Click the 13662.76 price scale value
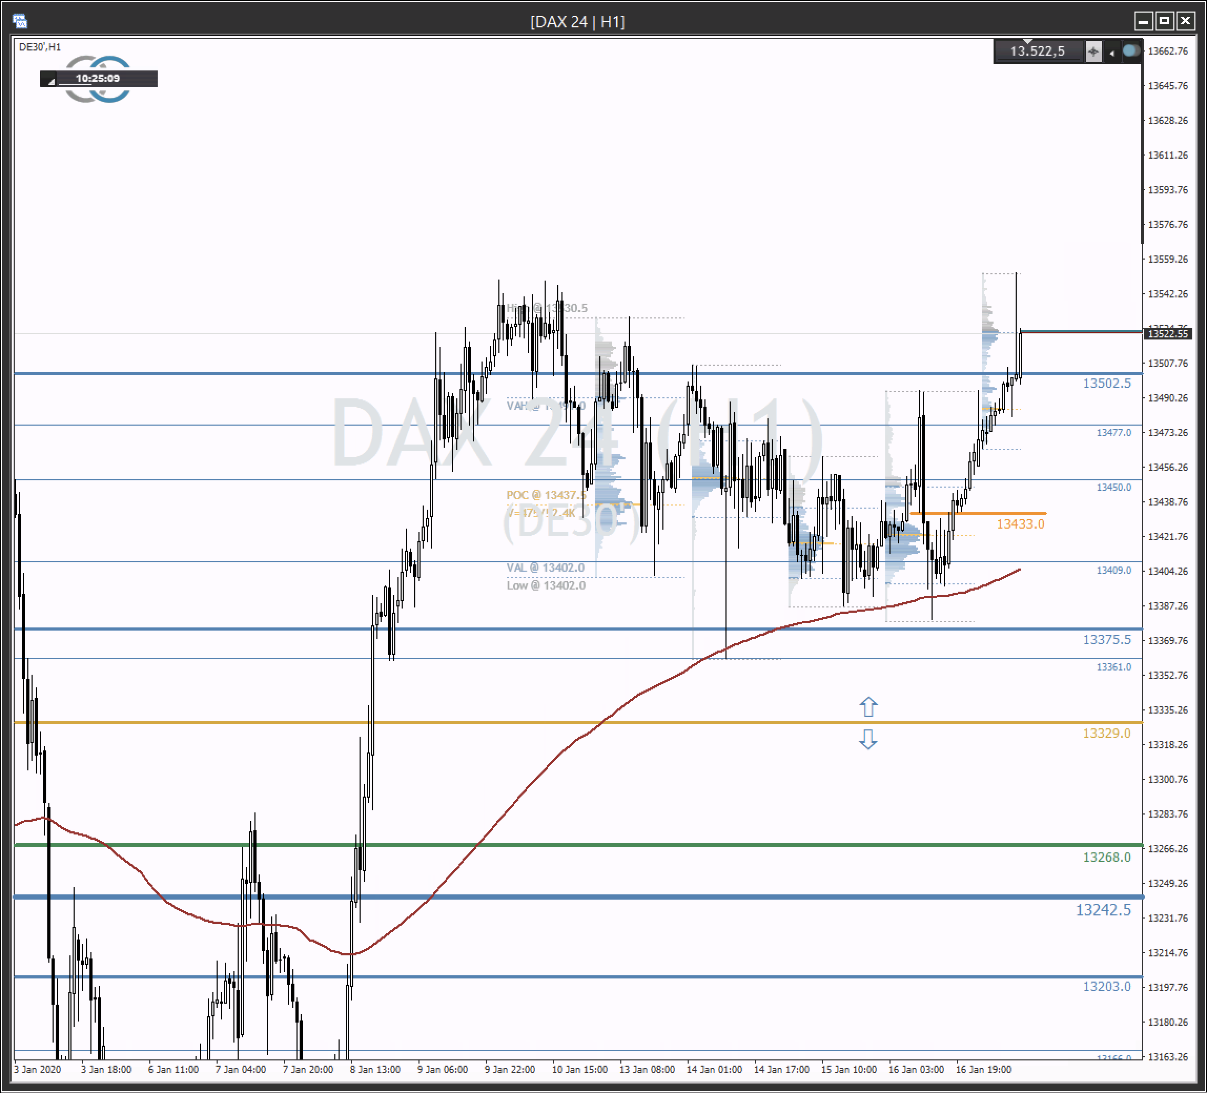The image size is (1207, 1093). [1168, 51]
